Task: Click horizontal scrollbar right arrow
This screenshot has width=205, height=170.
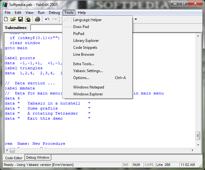Action: point(193,150)
